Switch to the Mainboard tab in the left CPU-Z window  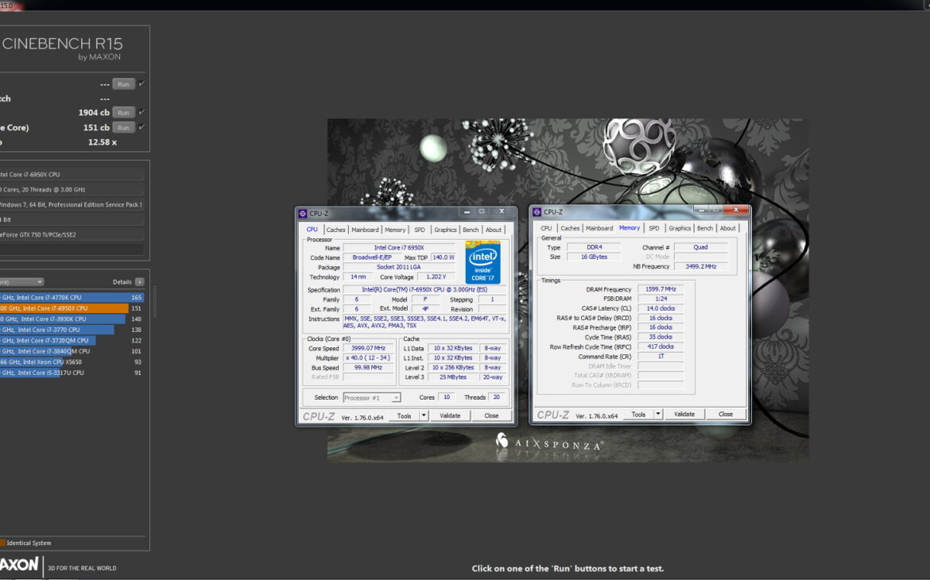tap(365, 230)
